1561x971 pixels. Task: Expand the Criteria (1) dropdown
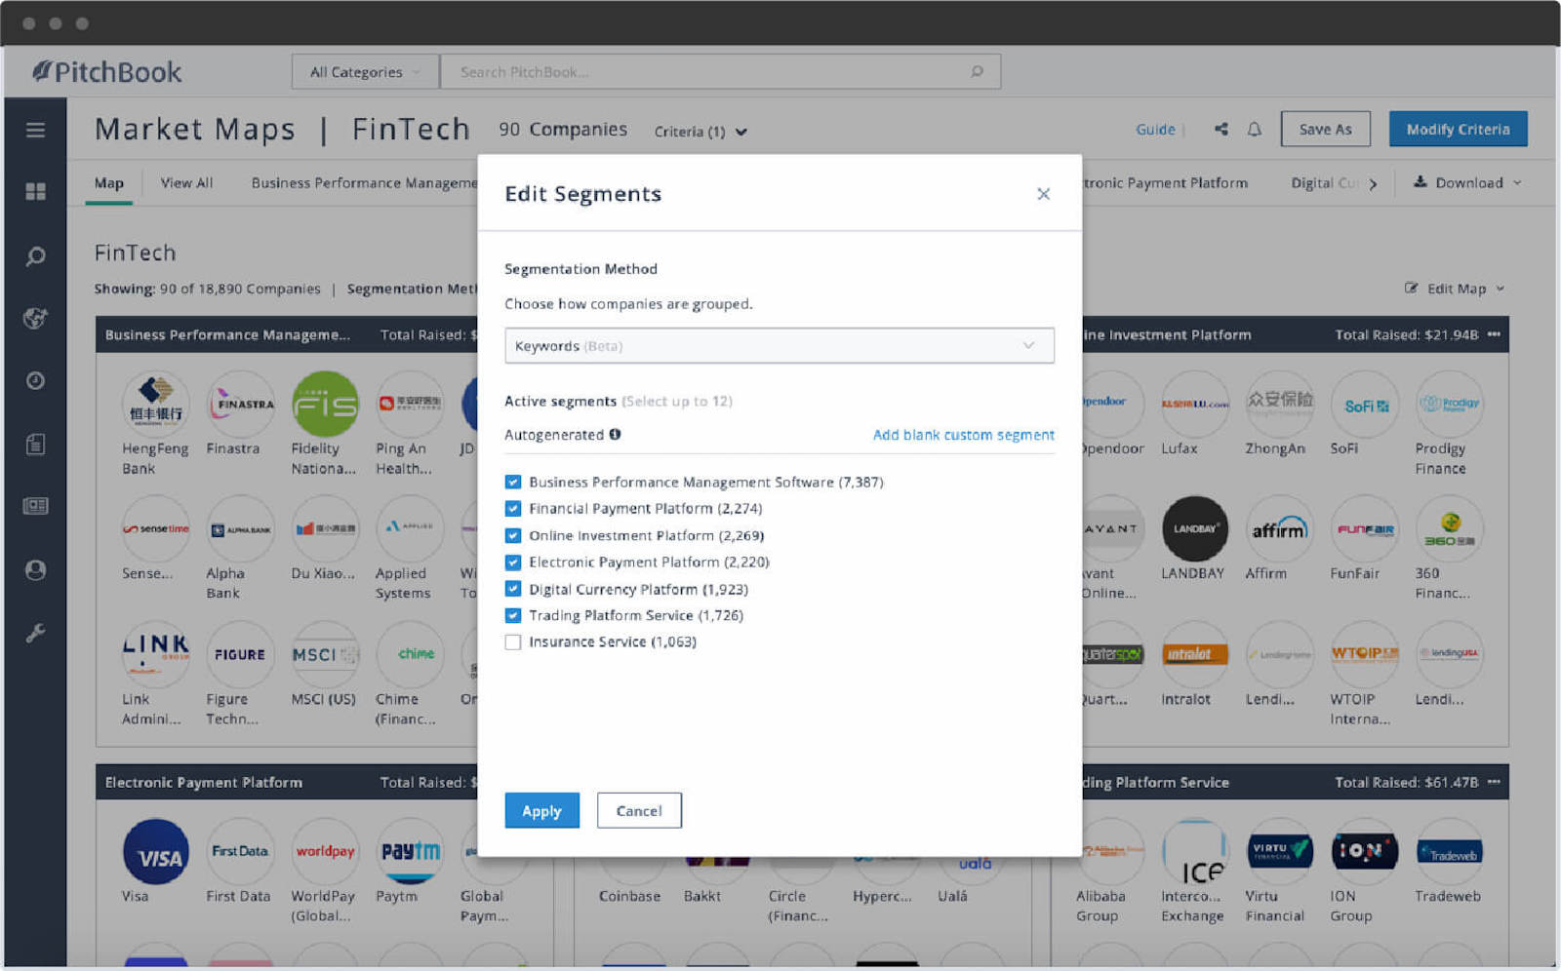[x=700, y=132]
